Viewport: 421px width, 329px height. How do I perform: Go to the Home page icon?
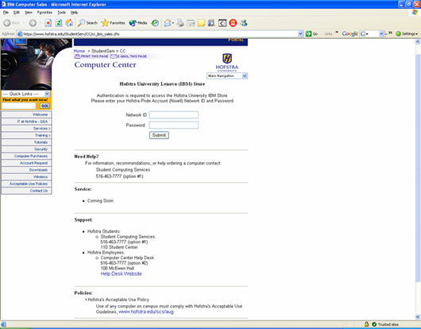(x=69, y=23)
